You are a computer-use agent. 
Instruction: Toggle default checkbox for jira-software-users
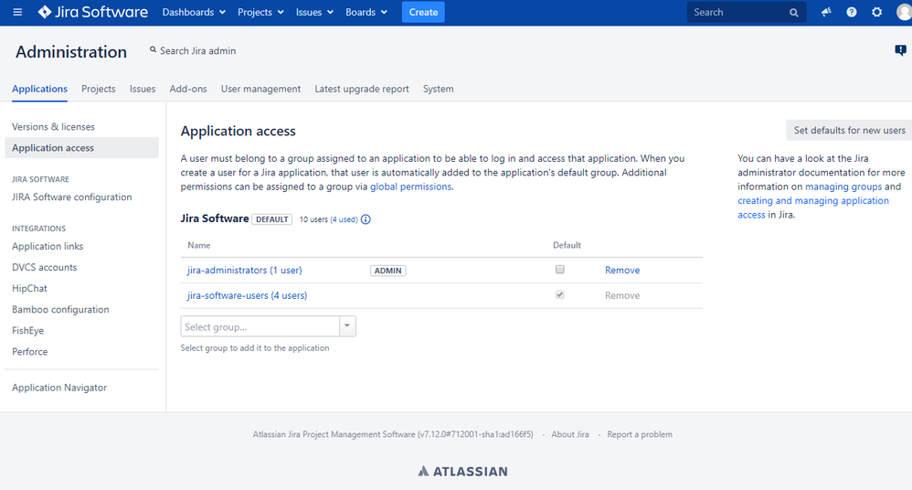pos(559,295)
